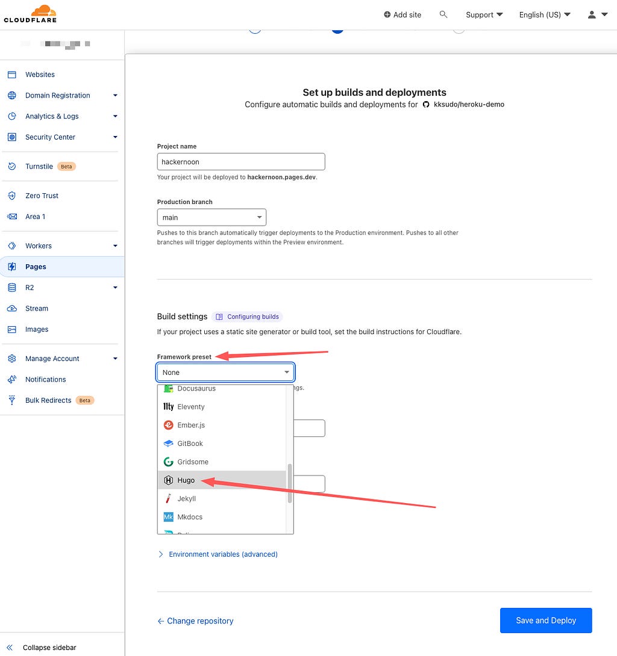Click the Jekyll logo in list

coord(168,499)
